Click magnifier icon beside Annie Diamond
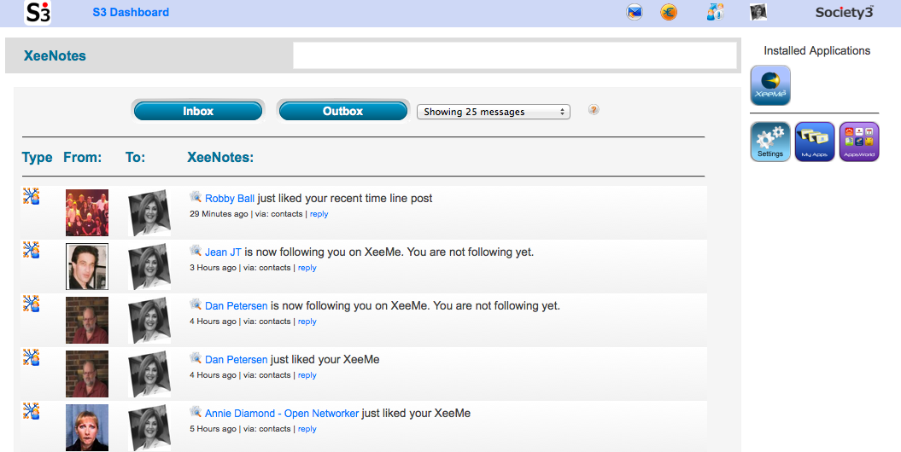This screenshot has width=901, height=452. tap(196, 412)
